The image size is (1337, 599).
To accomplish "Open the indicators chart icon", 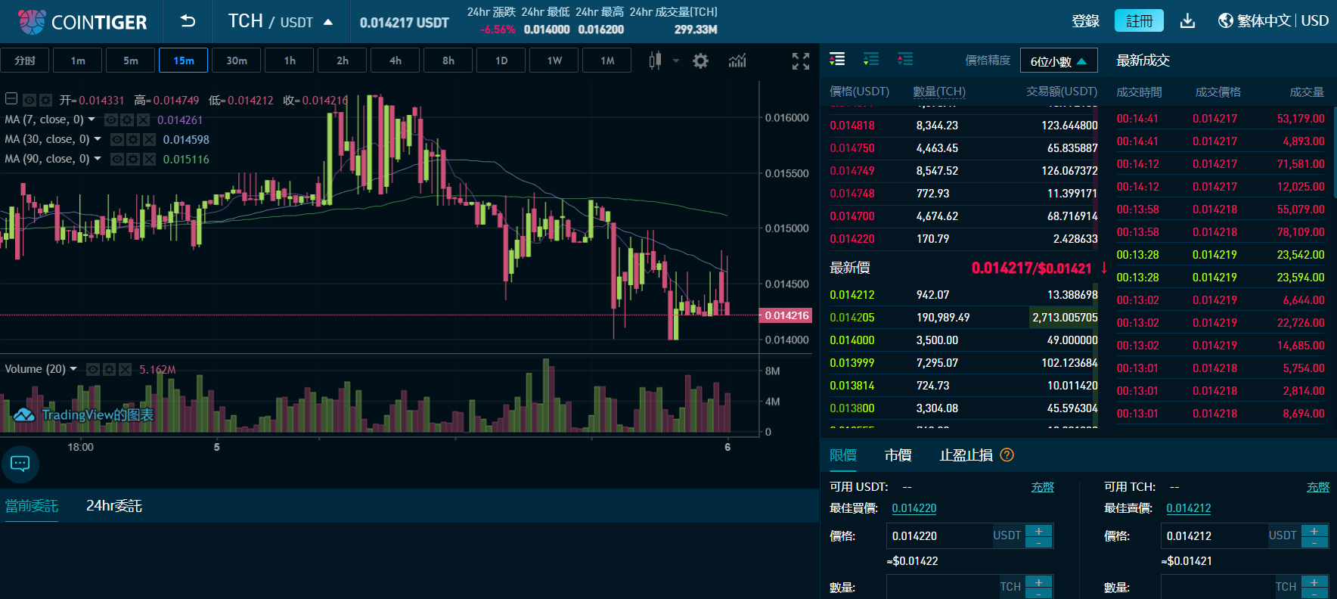I will [737, 61].
